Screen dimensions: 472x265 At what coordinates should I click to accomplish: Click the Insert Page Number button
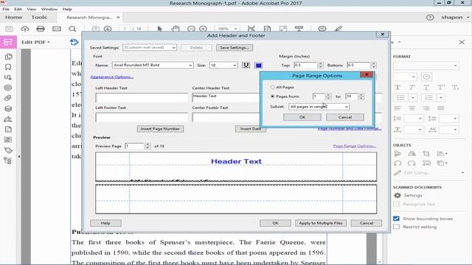pos(160,129)
